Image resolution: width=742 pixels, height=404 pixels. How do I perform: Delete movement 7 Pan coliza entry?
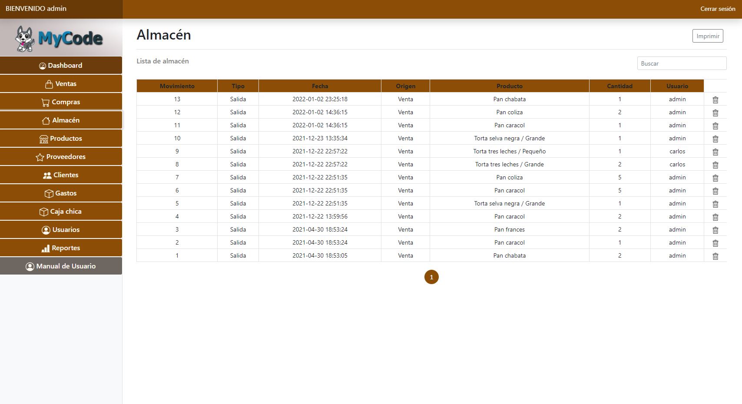tap(715, 178)
